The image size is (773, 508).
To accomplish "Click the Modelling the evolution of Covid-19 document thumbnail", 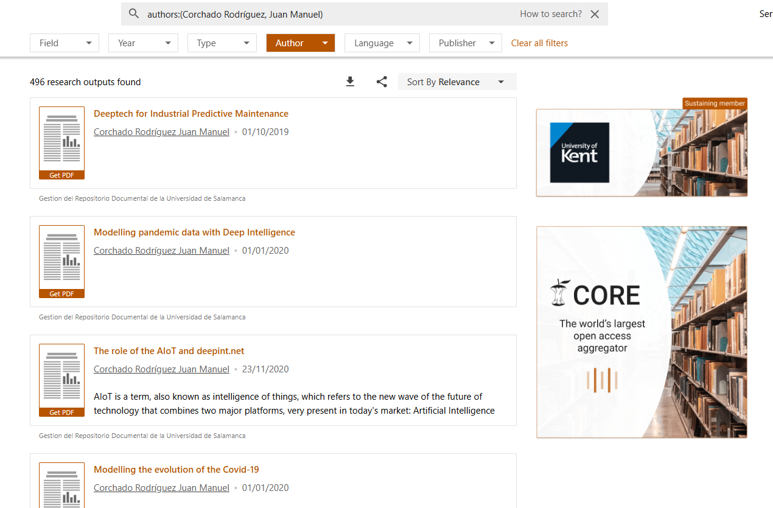I will pyautogui.click(x=61, y=485).
